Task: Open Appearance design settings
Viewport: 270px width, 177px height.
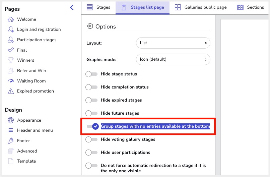Action: tap(29, 120)
